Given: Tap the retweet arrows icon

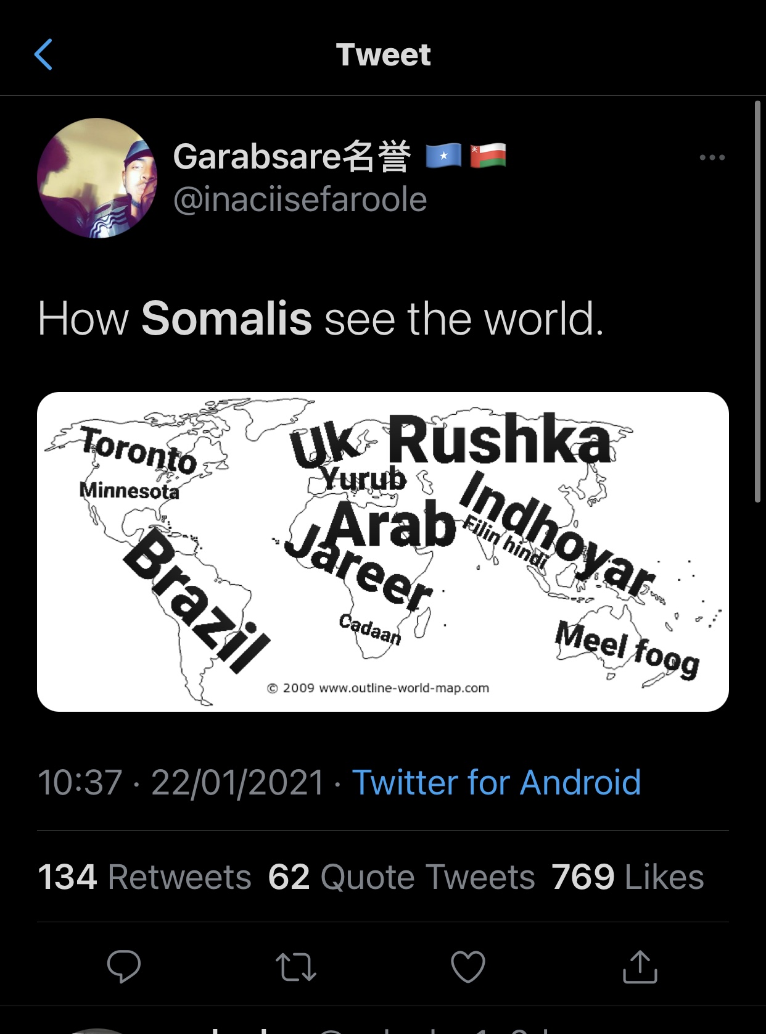Looking at the screenshot, I should pyautogui.click(x=296, y=967).
